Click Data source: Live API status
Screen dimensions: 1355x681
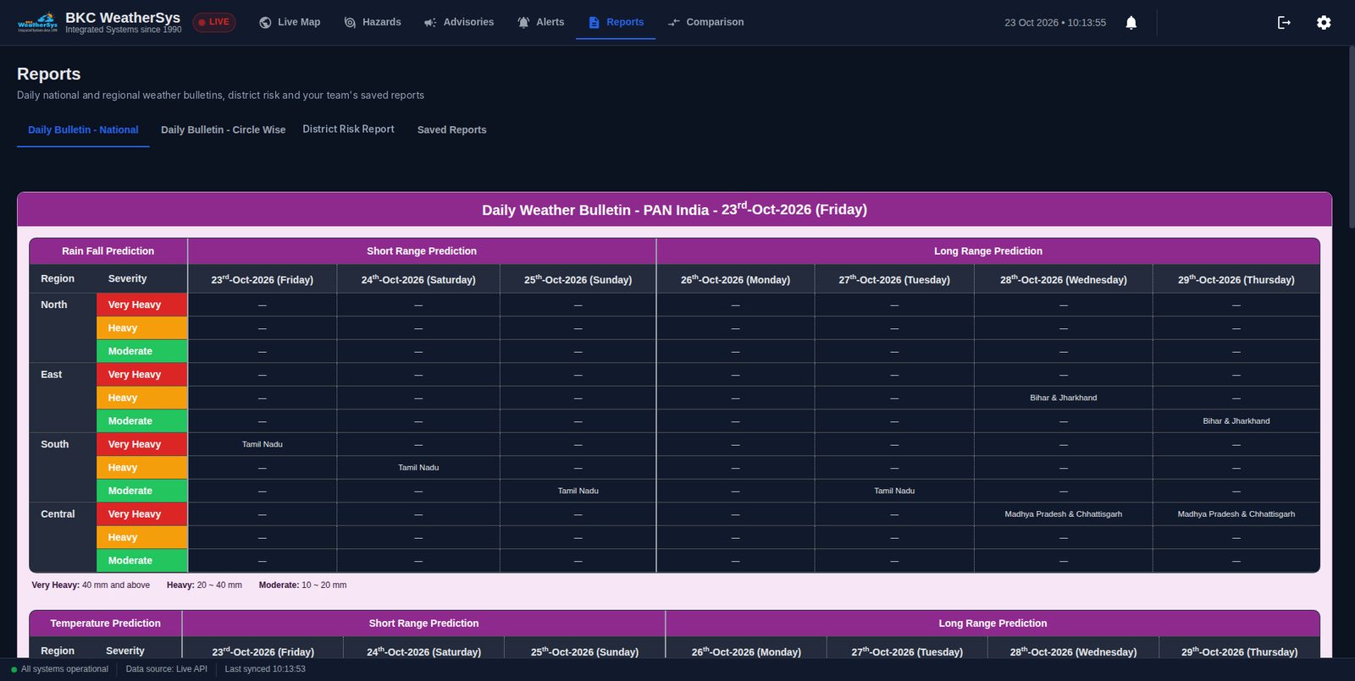[x=167, y=669]
